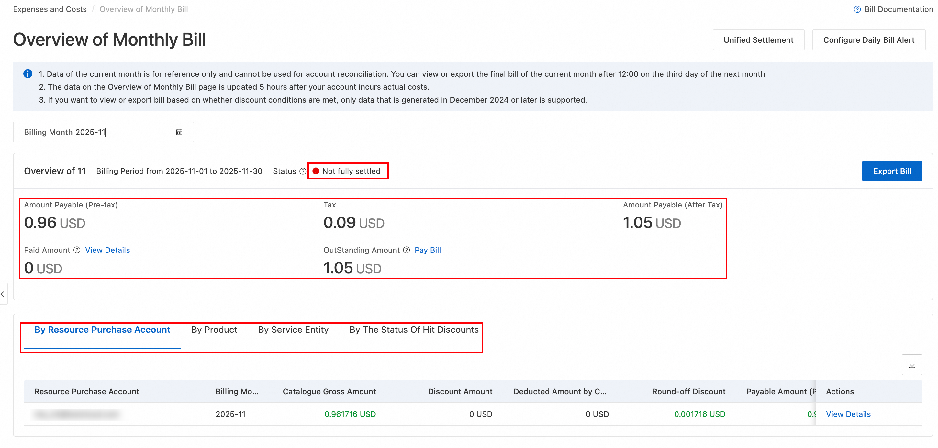Click the Export Bill button
The height and width of the screenshot is (448, 938).
[892, 171]
